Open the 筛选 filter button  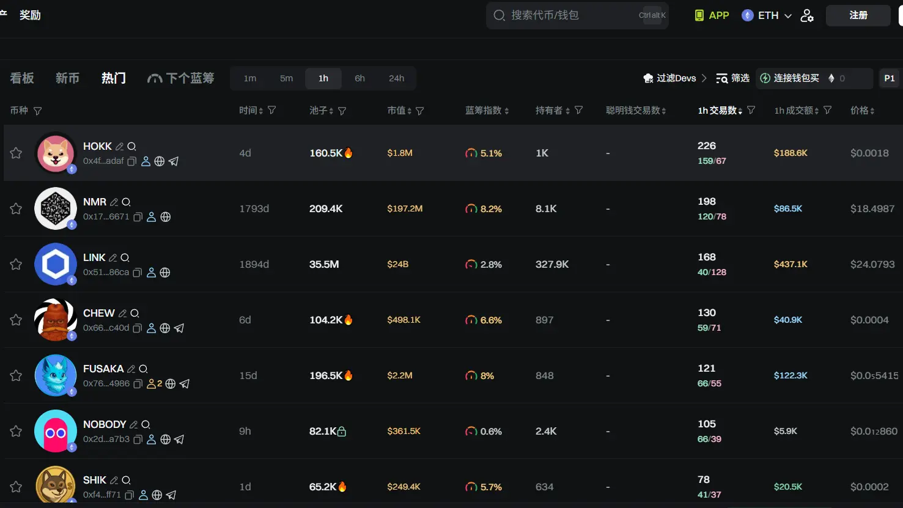pyautogui.click(x=732, y=78)
